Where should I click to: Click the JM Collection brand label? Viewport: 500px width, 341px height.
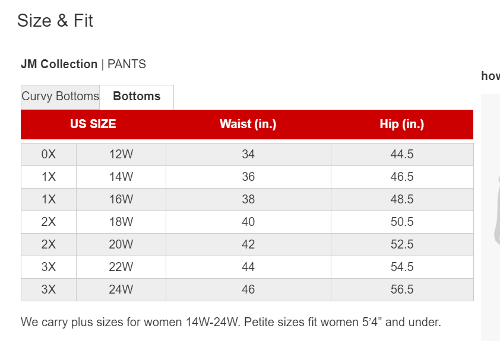point(59,64)
